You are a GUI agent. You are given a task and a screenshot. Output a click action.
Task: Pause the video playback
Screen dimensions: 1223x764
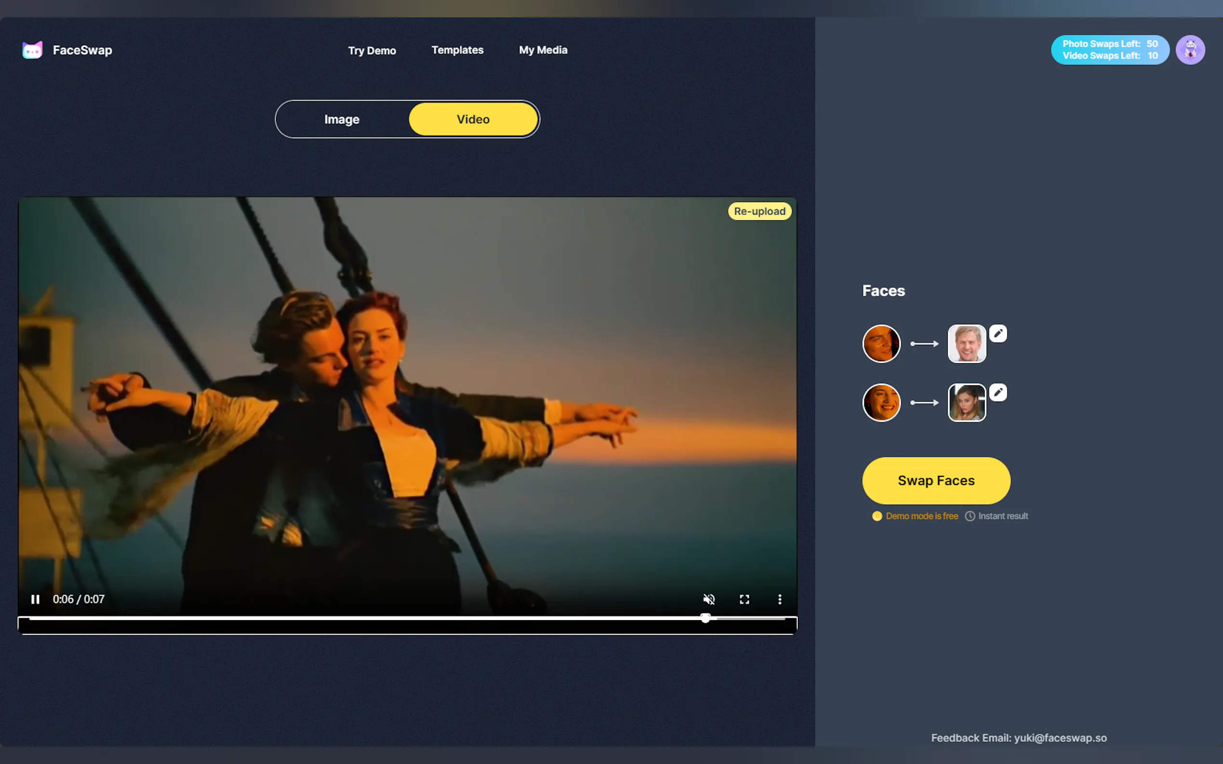pos(35,599)
